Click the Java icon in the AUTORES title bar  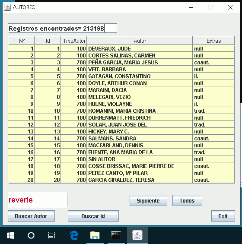point(7,7)
